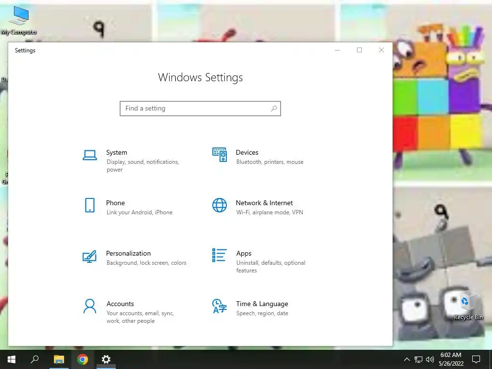Select the Apps list icon
This screenshot has height=369, width=492.
click(x=219, y=255)
